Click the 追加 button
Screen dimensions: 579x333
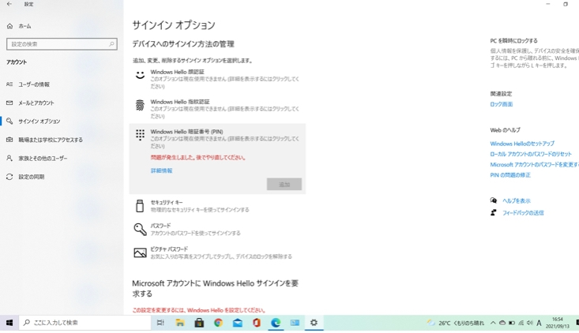pyautogui.click(x=284, y=185)
